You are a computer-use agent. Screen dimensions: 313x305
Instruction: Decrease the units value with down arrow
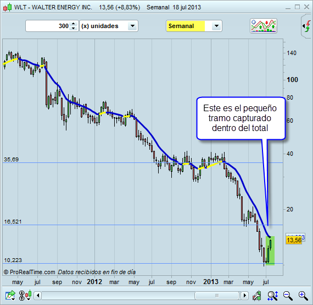click(x=74, y=28)
